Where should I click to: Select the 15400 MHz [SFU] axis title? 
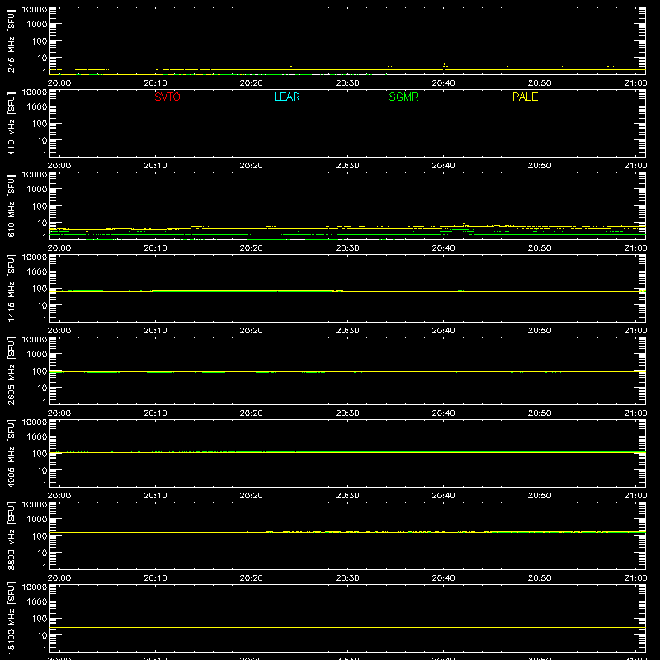click(x=11, y=618)
